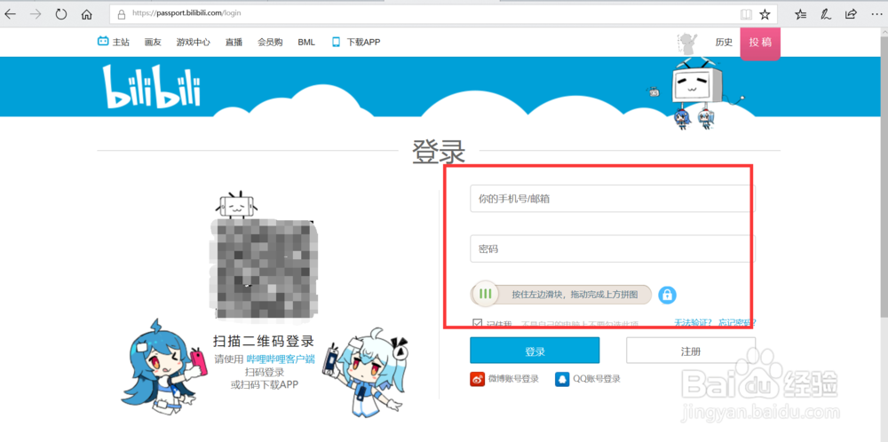The height and width of the screenshot is (442, 888).
Task: Share this page icon
Action: pyautogui.click(x=851, y=14)
